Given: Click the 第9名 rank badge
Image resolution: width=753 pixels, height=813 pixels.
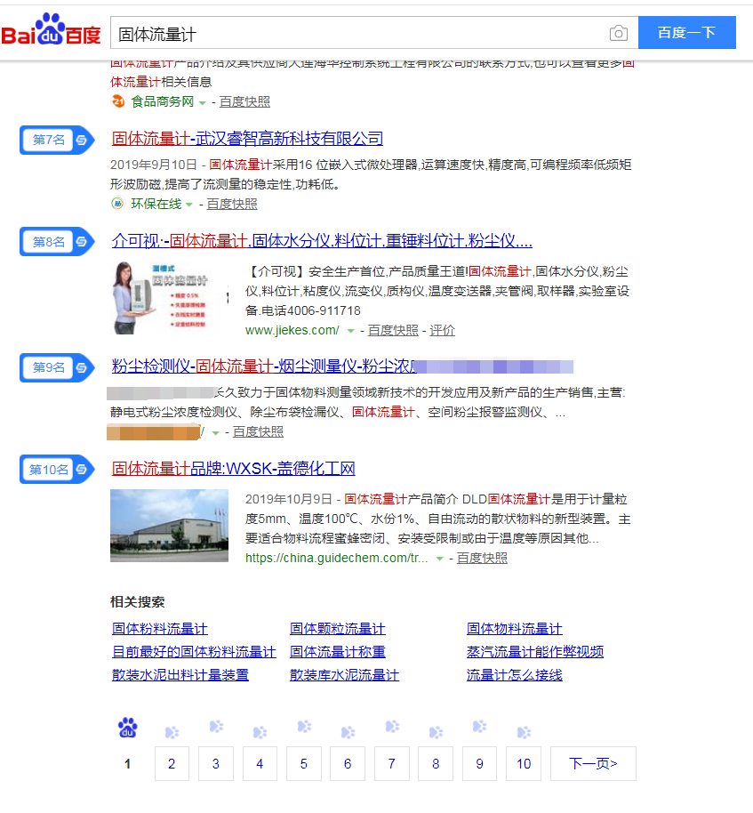Looking at the screenshot, I should tap(57, 367).
